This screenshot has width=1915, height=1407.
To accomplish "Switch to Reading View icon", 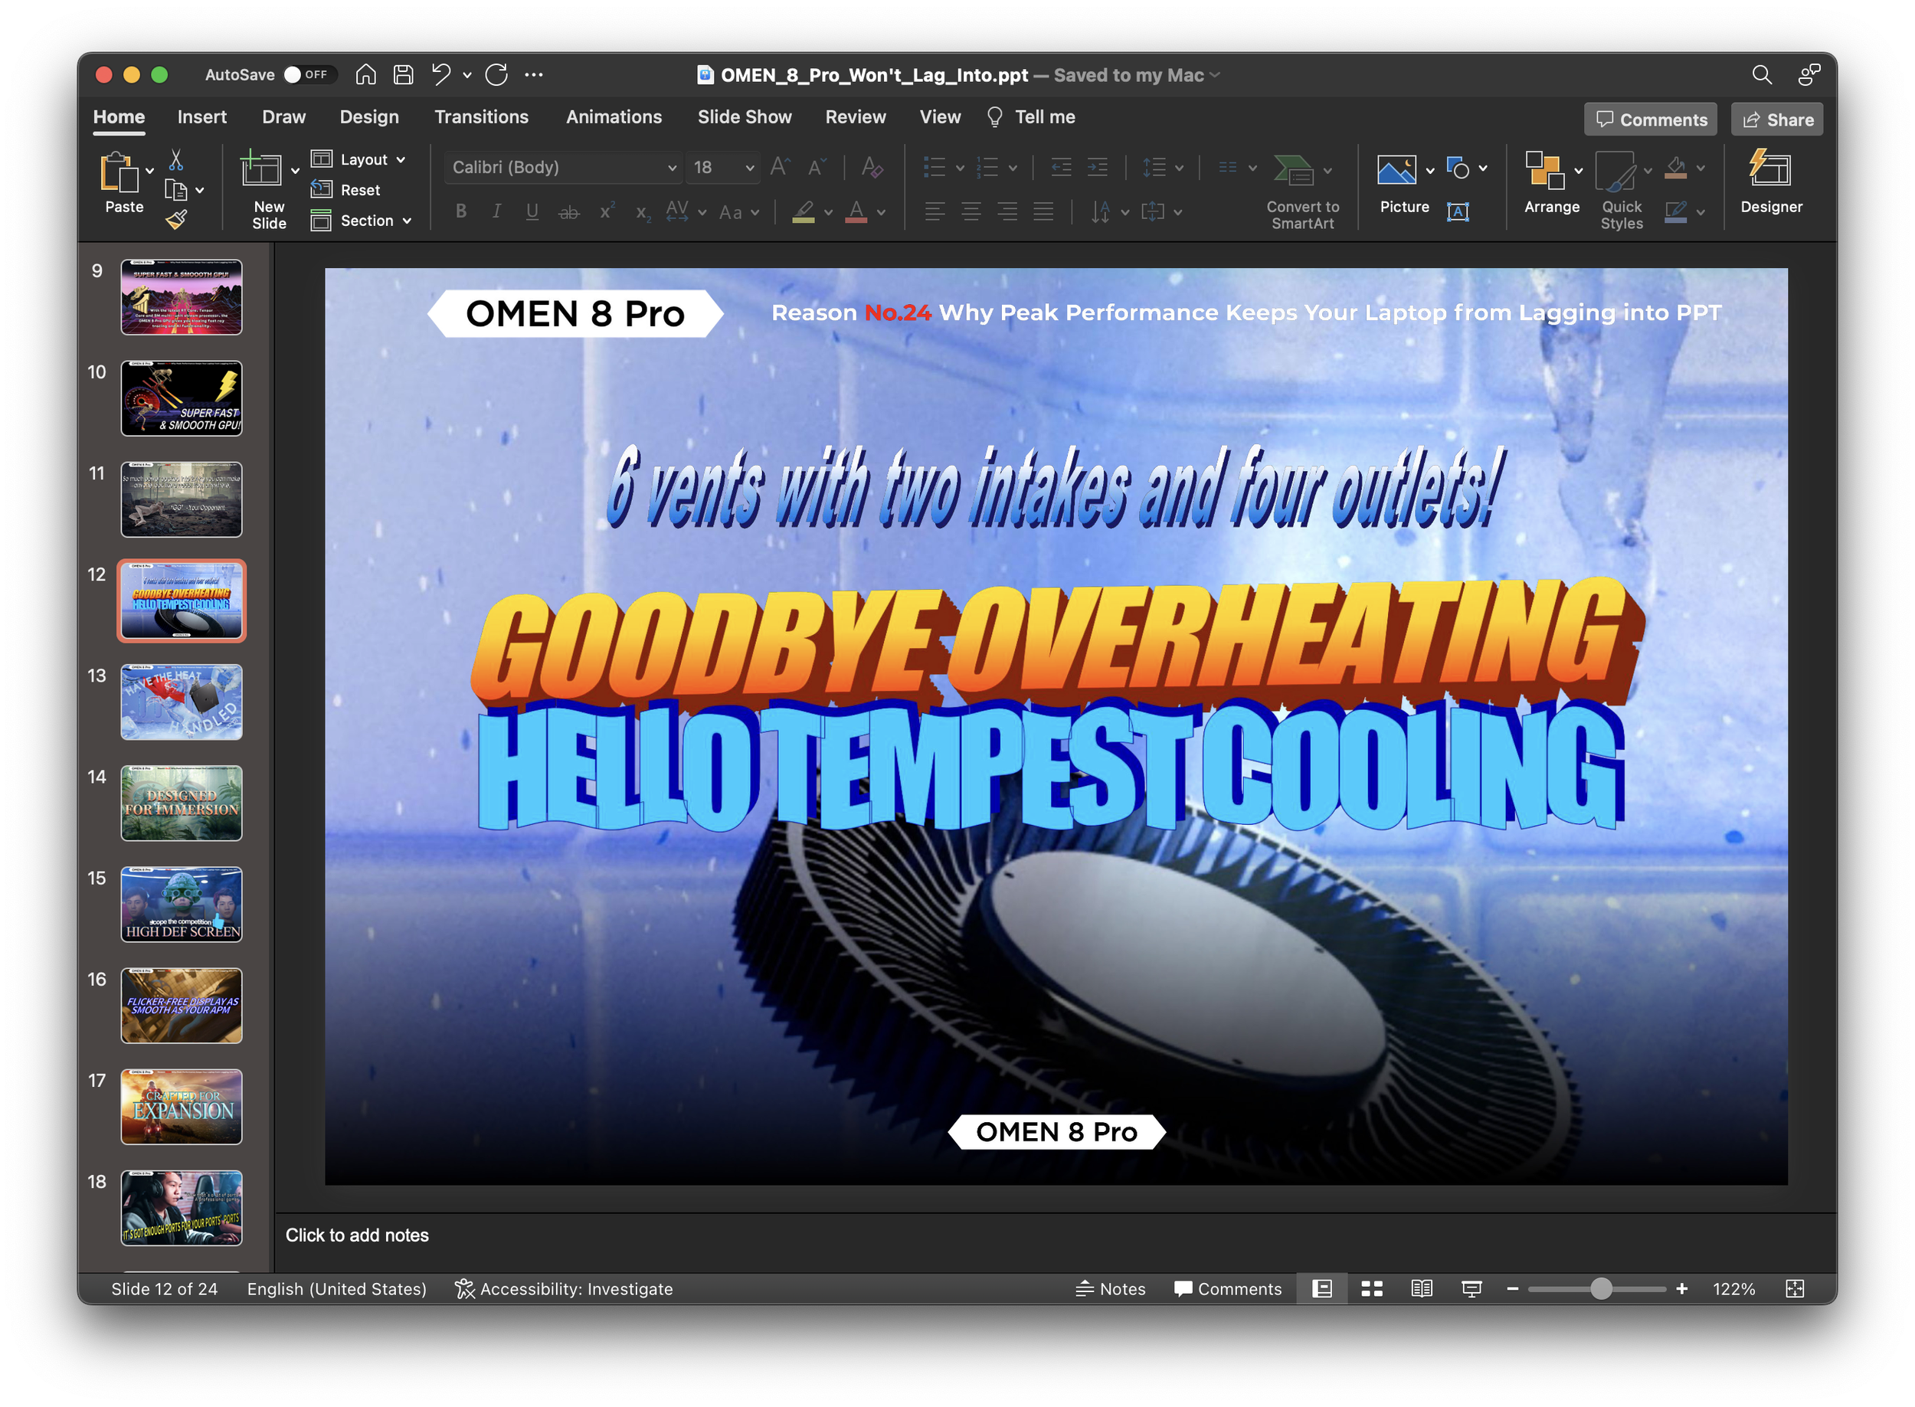I will tap(1421, 1288).
